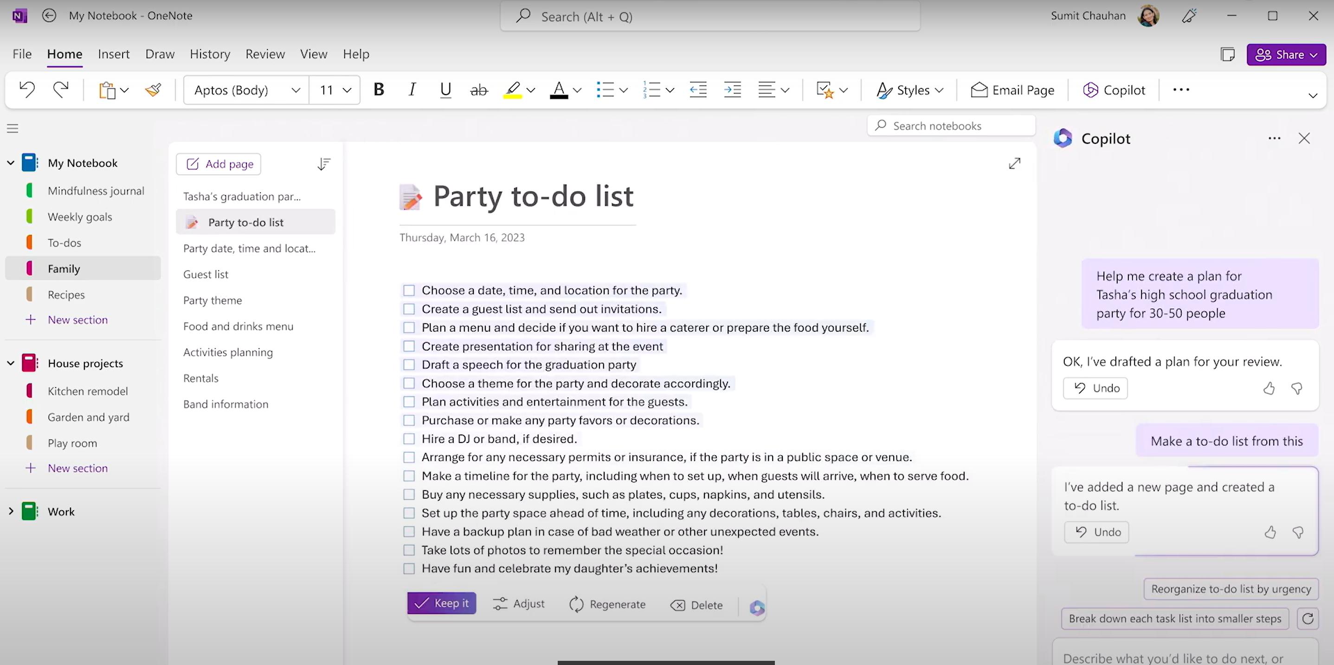
Task: Click the Search notebooks field
Action: click(951, 126)
